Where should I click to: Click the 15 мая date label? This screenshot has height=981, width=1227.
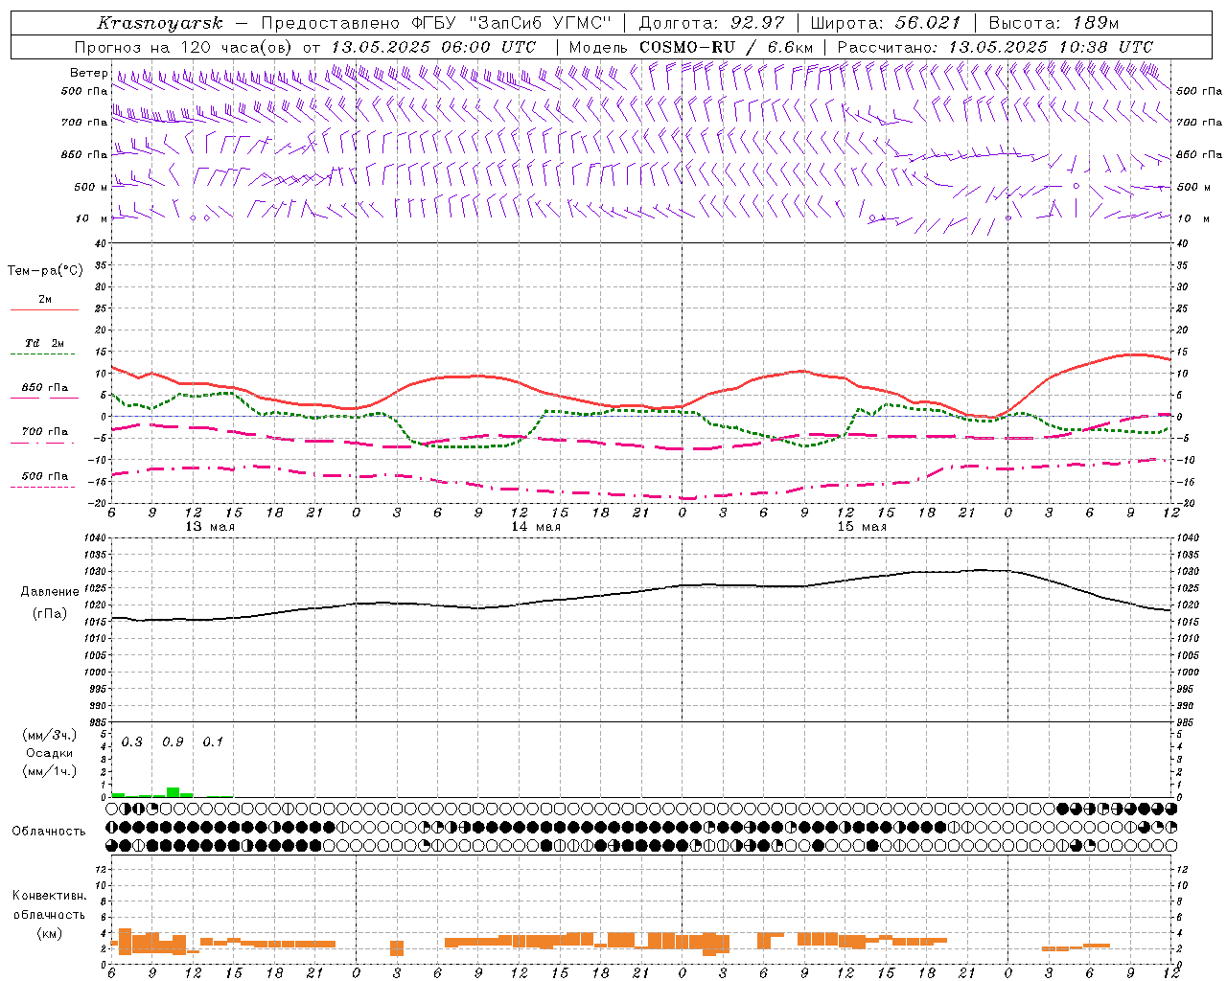tap(862, 527)
